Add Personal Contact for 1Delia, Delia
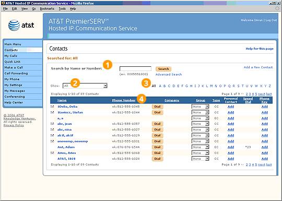 (231, 107)
